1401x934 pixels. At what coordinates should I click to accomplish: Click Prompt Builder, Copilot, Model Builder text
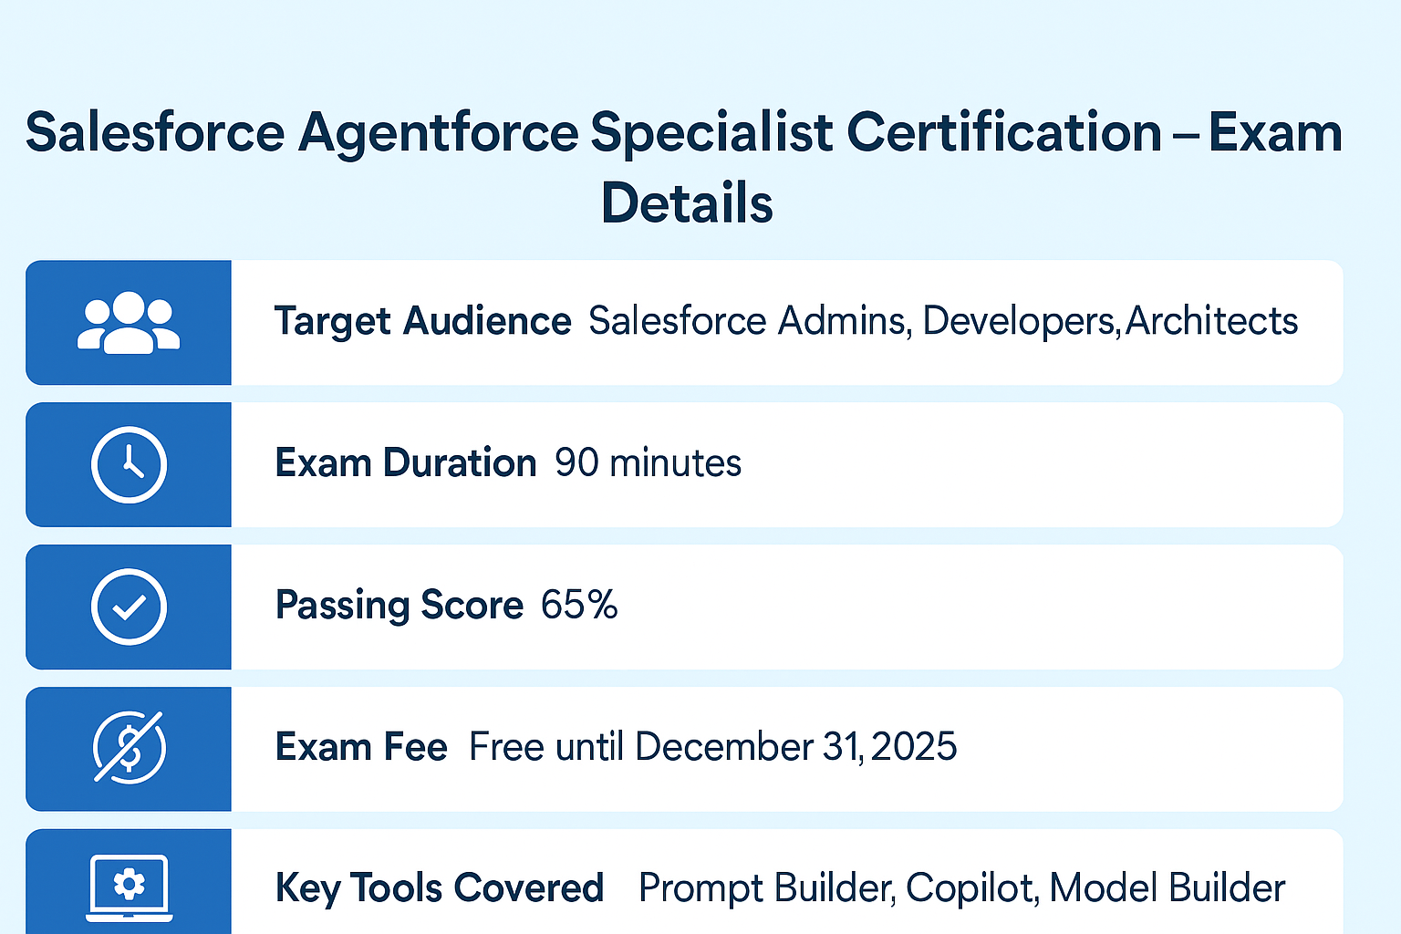coord(962,888)
